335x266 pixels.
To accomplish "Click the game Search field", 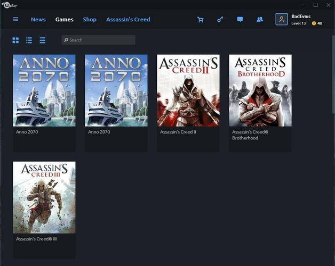I will (99, 40).
